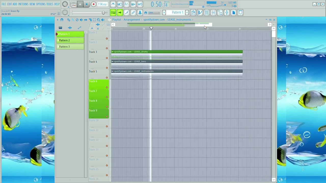The image size is (326, 183).
Task: Toggle the metronome
Action: [113, 4]
